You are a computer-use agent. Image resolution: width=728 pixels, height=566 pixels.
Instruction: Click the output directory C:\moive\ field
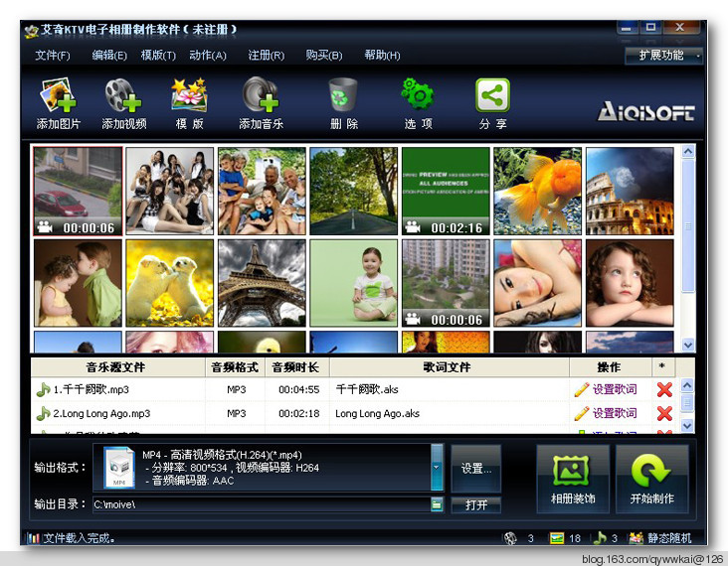[x=262, y=504]
